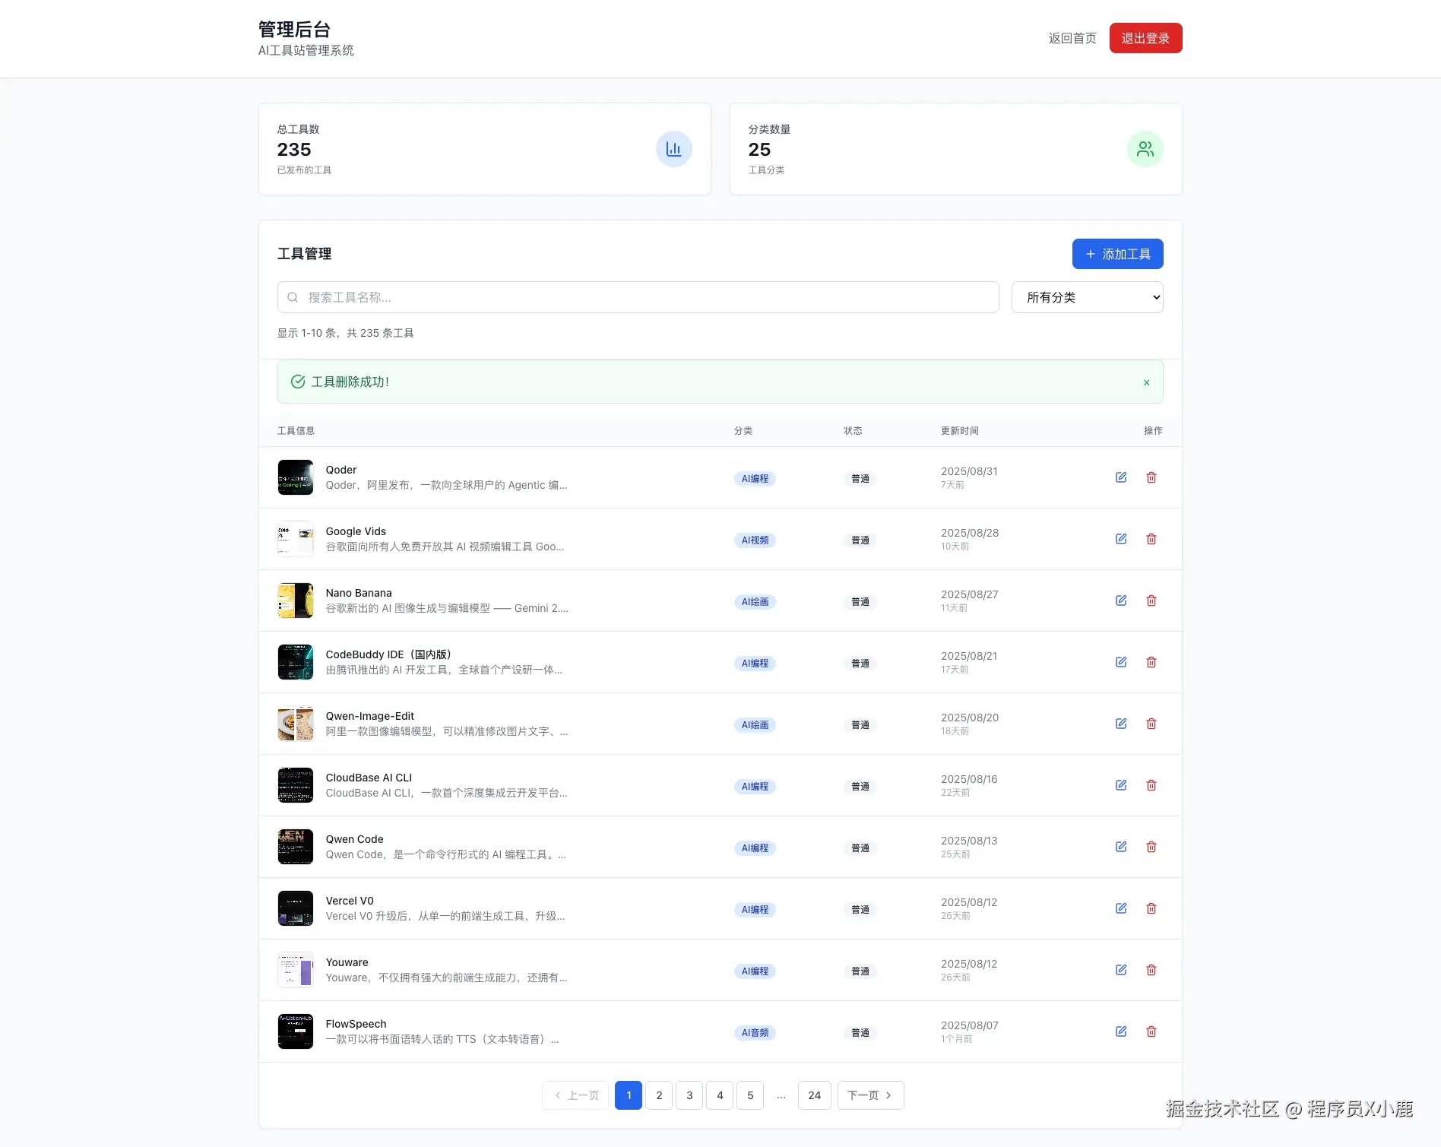Click the CloudBase AI CLI thumbnail
Viewport: 1441px width, 1147px height.
296,785
